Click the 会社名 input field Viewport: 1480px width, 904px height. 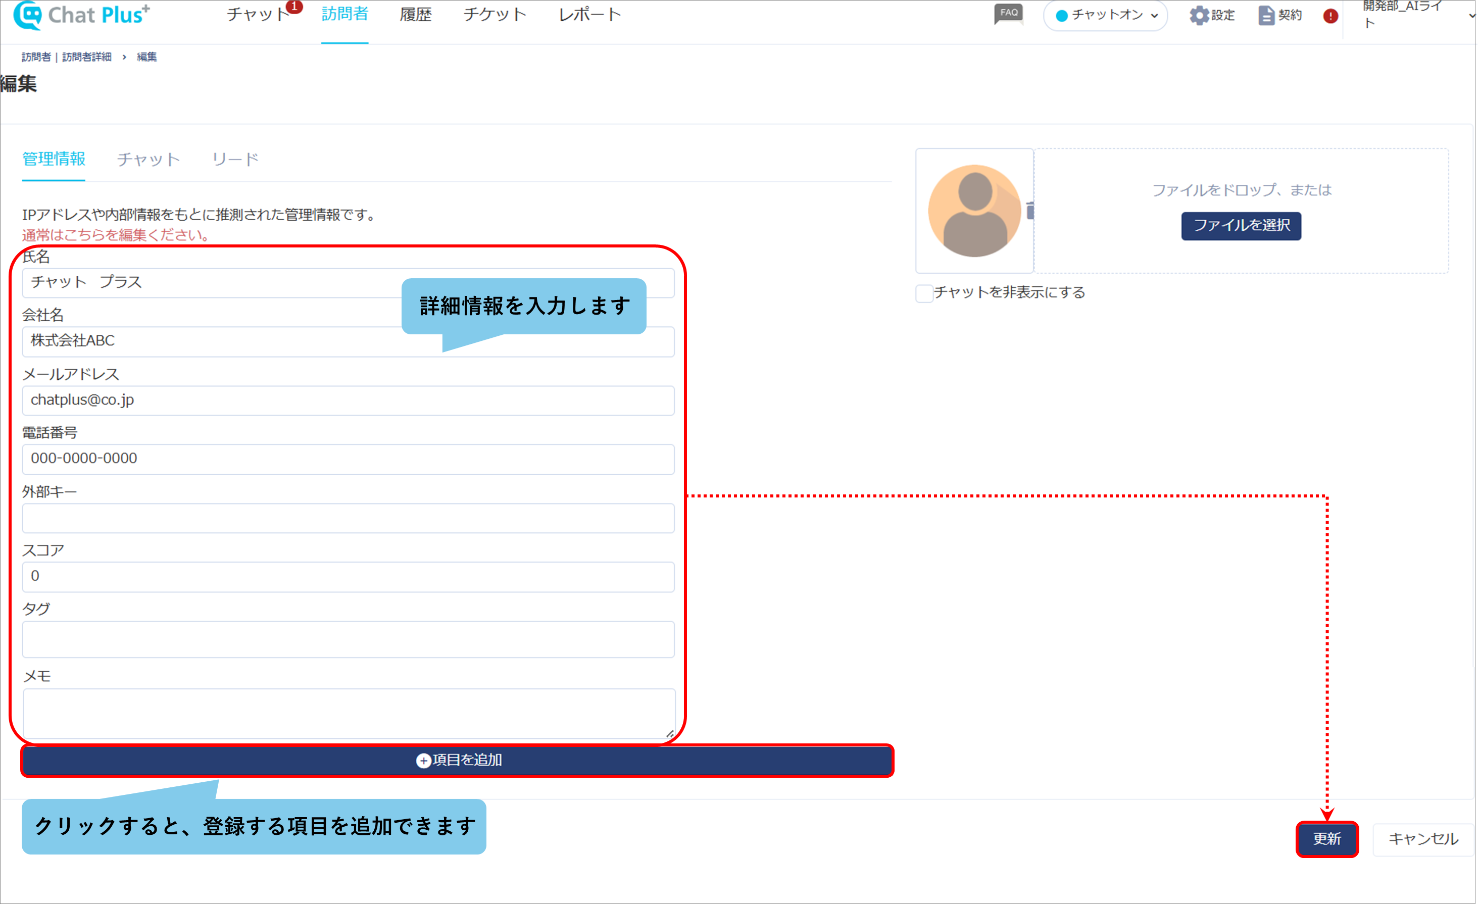(349, 341)
